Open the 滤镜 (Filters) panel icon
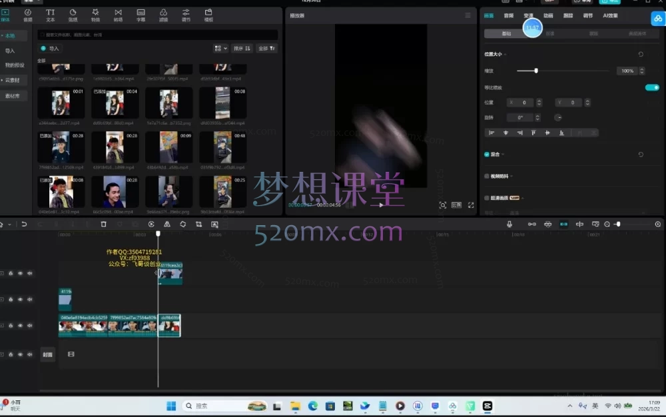Image resolution: width=666 pixels, height=417 pixels. 163,15
